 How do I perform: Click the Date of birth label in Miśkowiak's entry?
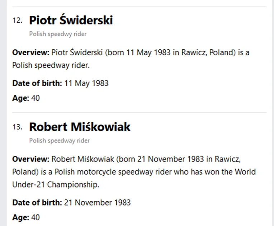point(37,203)
